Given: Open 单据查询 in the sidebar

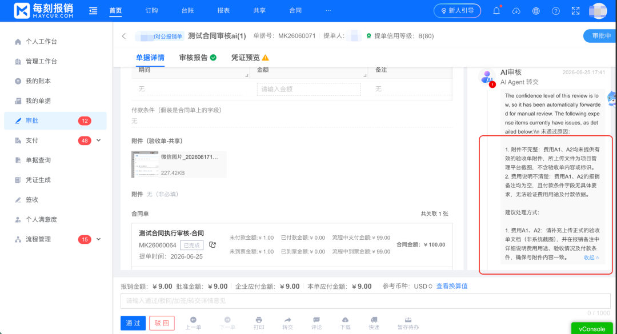Looking at the screenshot, I should pos(38,160).
